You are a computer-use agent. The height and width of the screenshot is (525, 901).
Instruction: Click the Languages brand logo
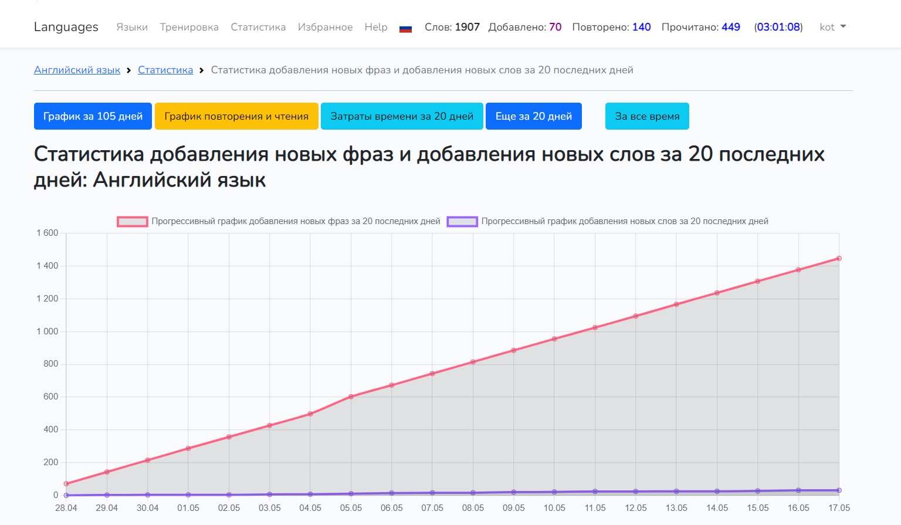[66, 27]
